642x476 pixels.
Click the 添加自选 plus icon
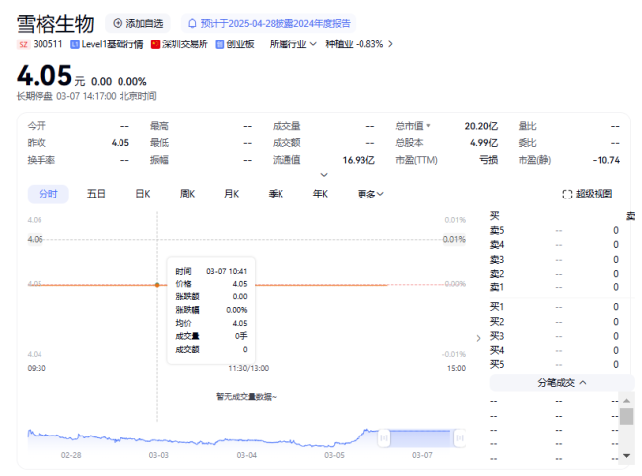click(118, 23)
